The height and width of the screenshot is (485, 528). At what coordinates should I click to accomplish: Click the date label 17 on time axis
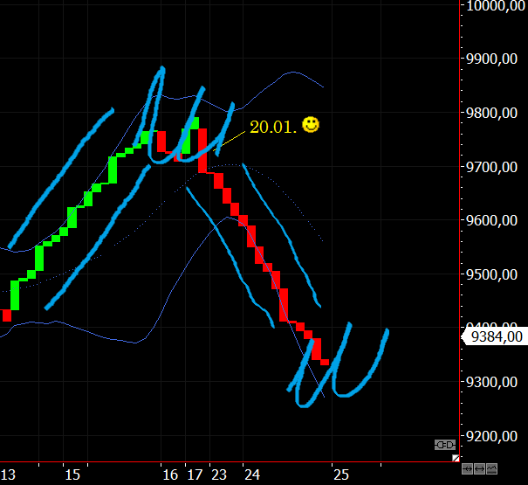pos(195,475)
